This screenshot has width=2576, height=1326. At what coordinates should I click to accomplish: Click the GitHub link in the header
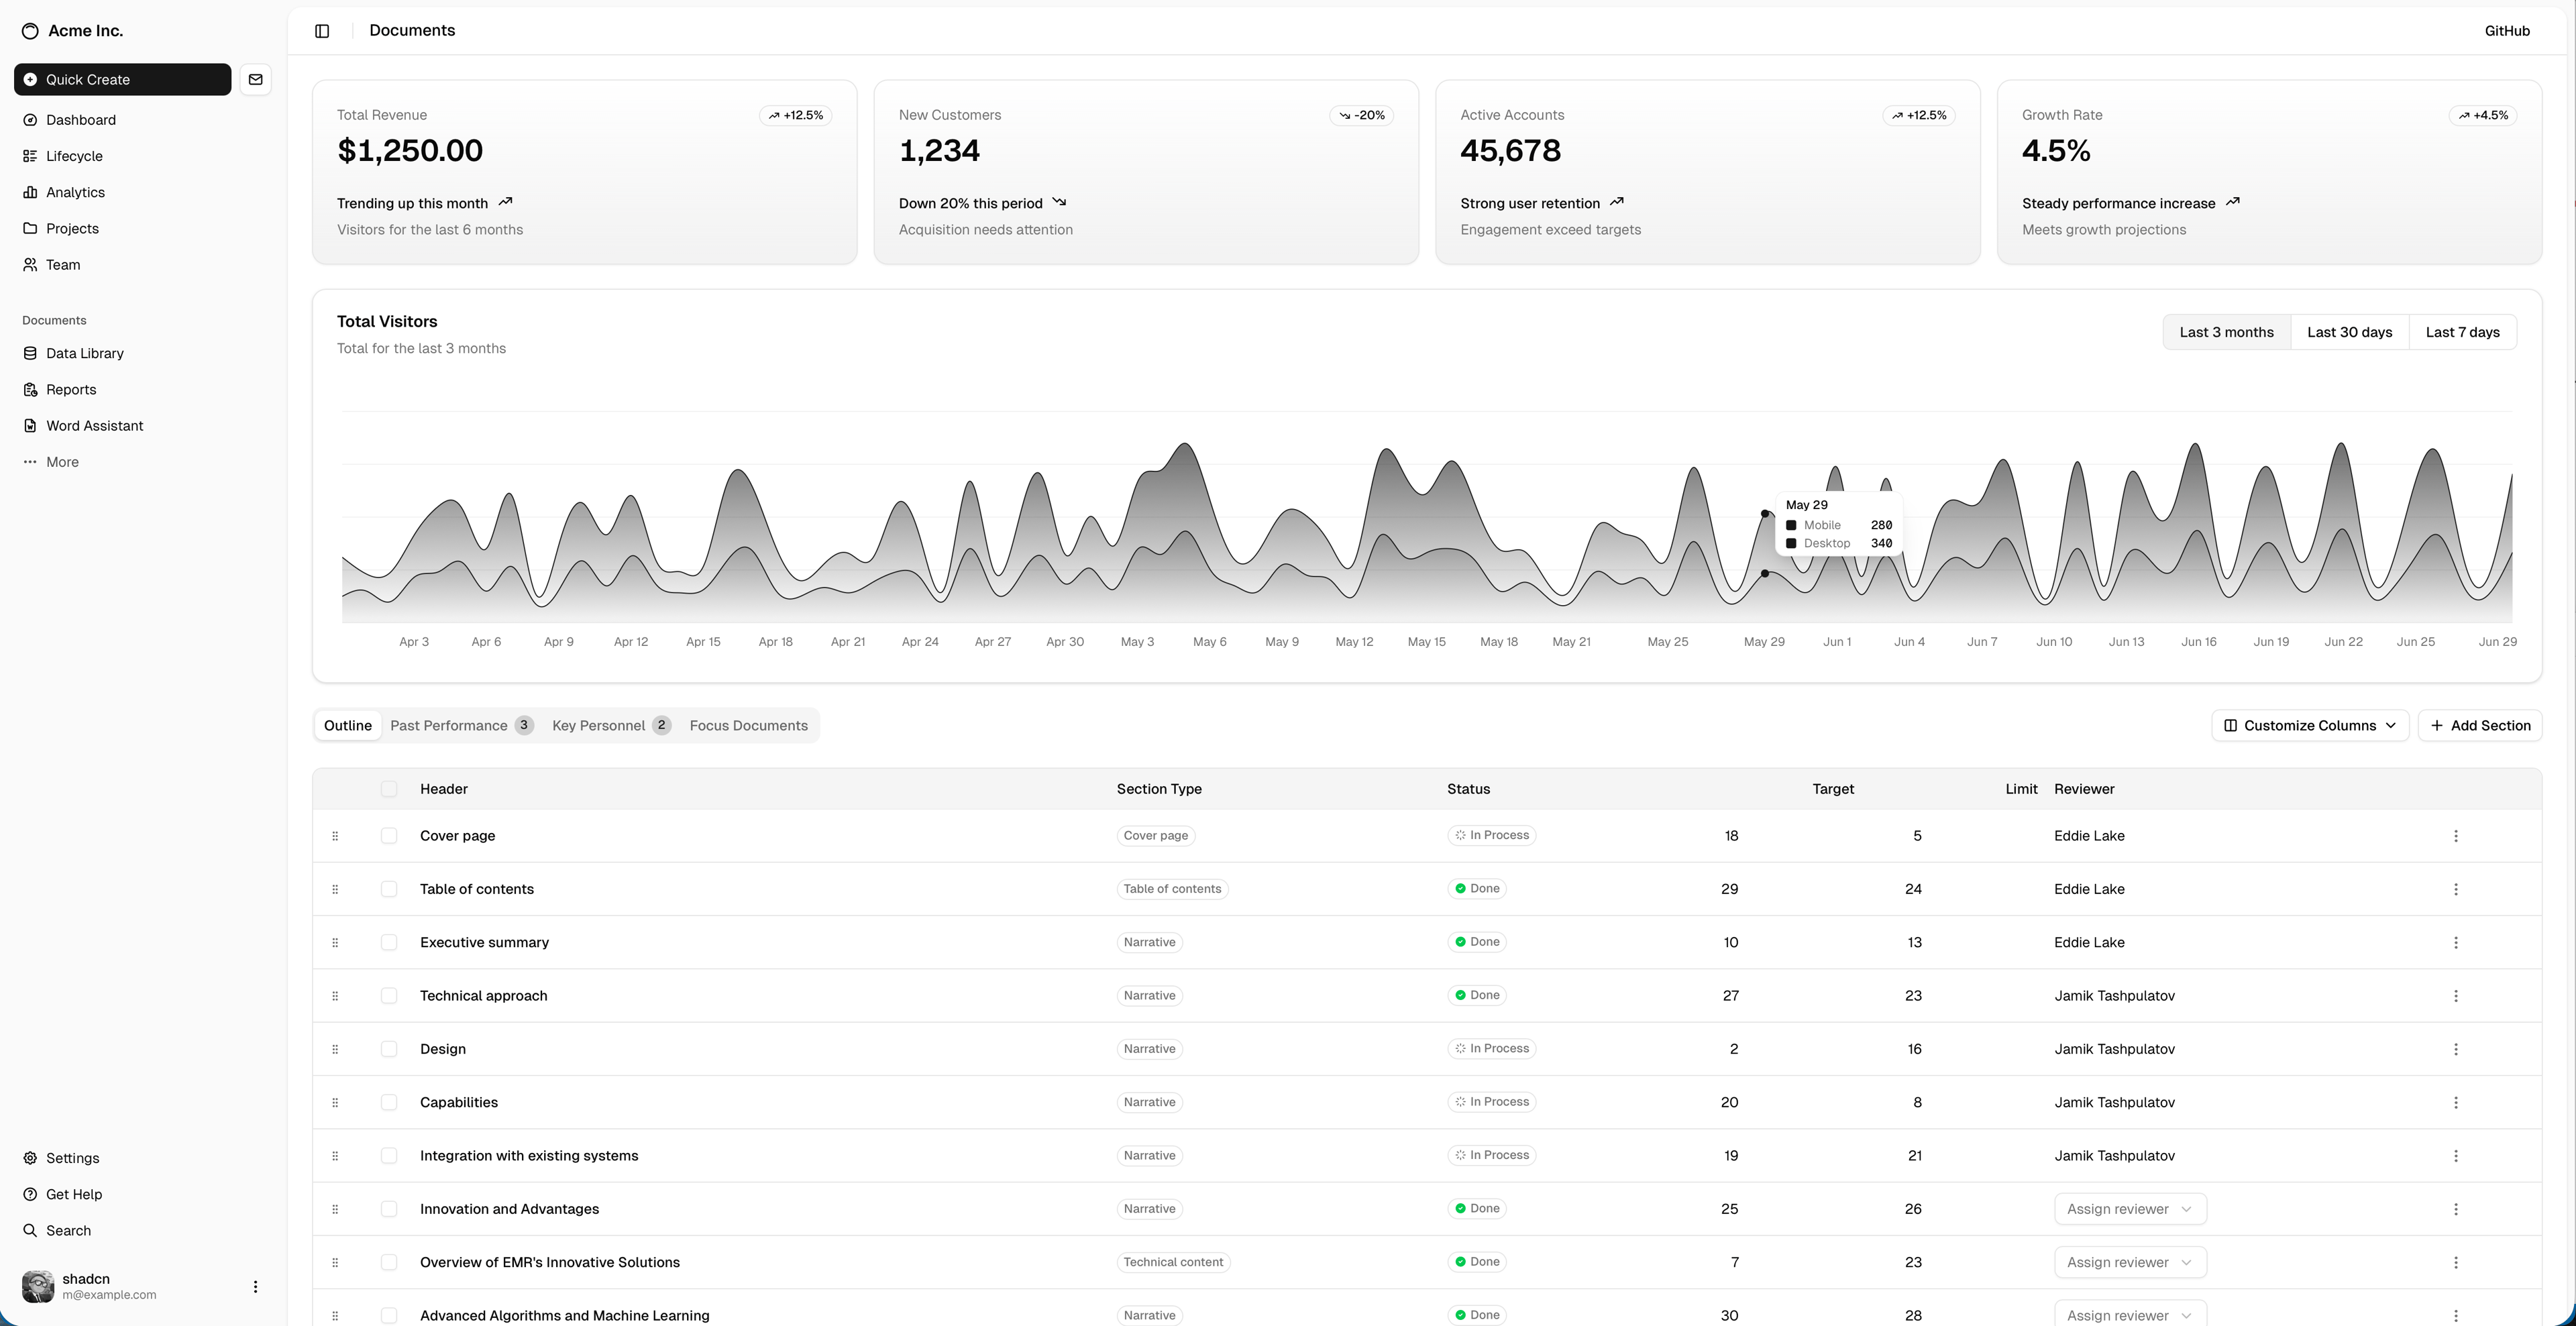(x=2507, y=31)
